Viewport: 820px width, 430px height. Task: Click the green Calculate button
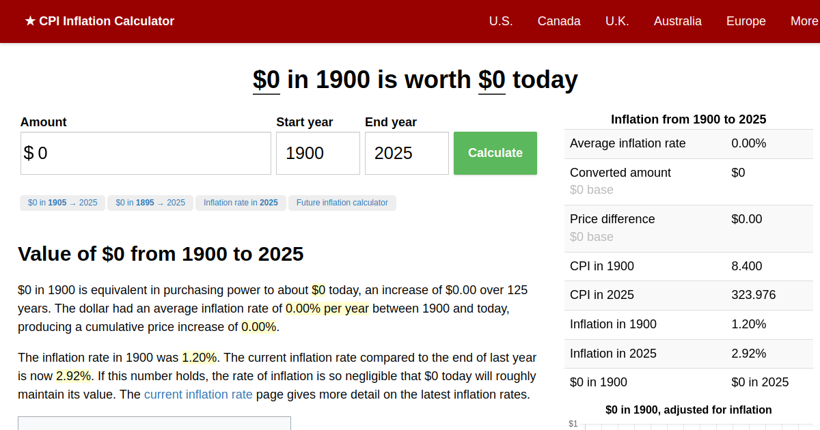click(495, 153)
